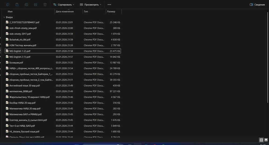Click the PDF icon of Есептер_жинағы_6_сынып.html.pdf
The height and width of the screenshot is (145, 269).
point(7,120)
